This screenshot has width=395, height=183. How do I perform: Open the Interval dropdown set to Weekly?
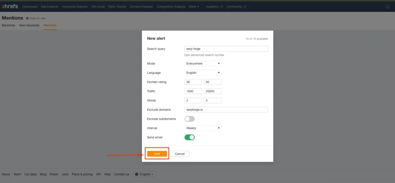click(203, 128)
